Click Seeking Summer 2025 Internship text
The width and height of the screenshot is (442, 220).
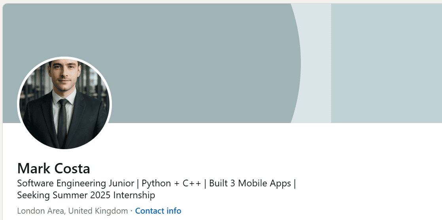86,195
